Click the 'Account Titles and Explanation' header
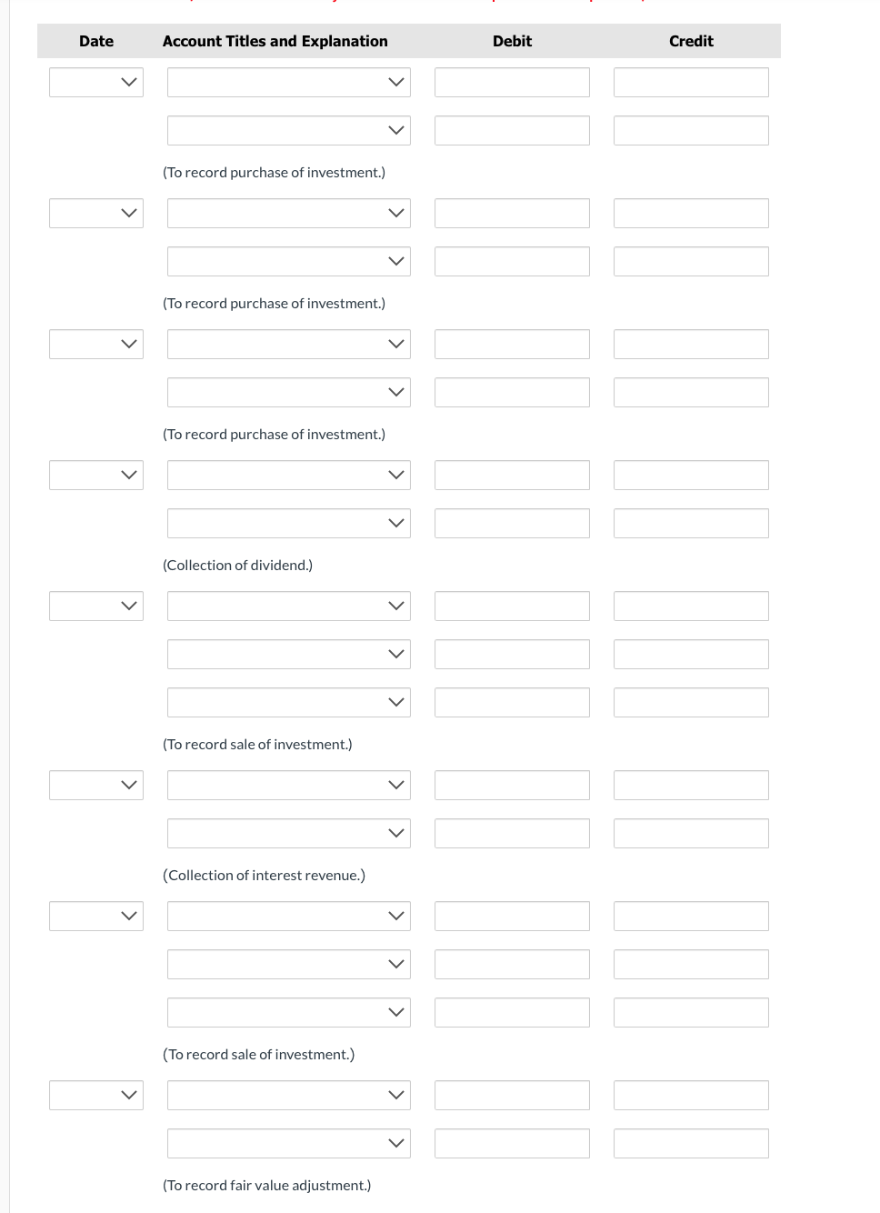Screen dimensions: 880x1213 [275, 40]
